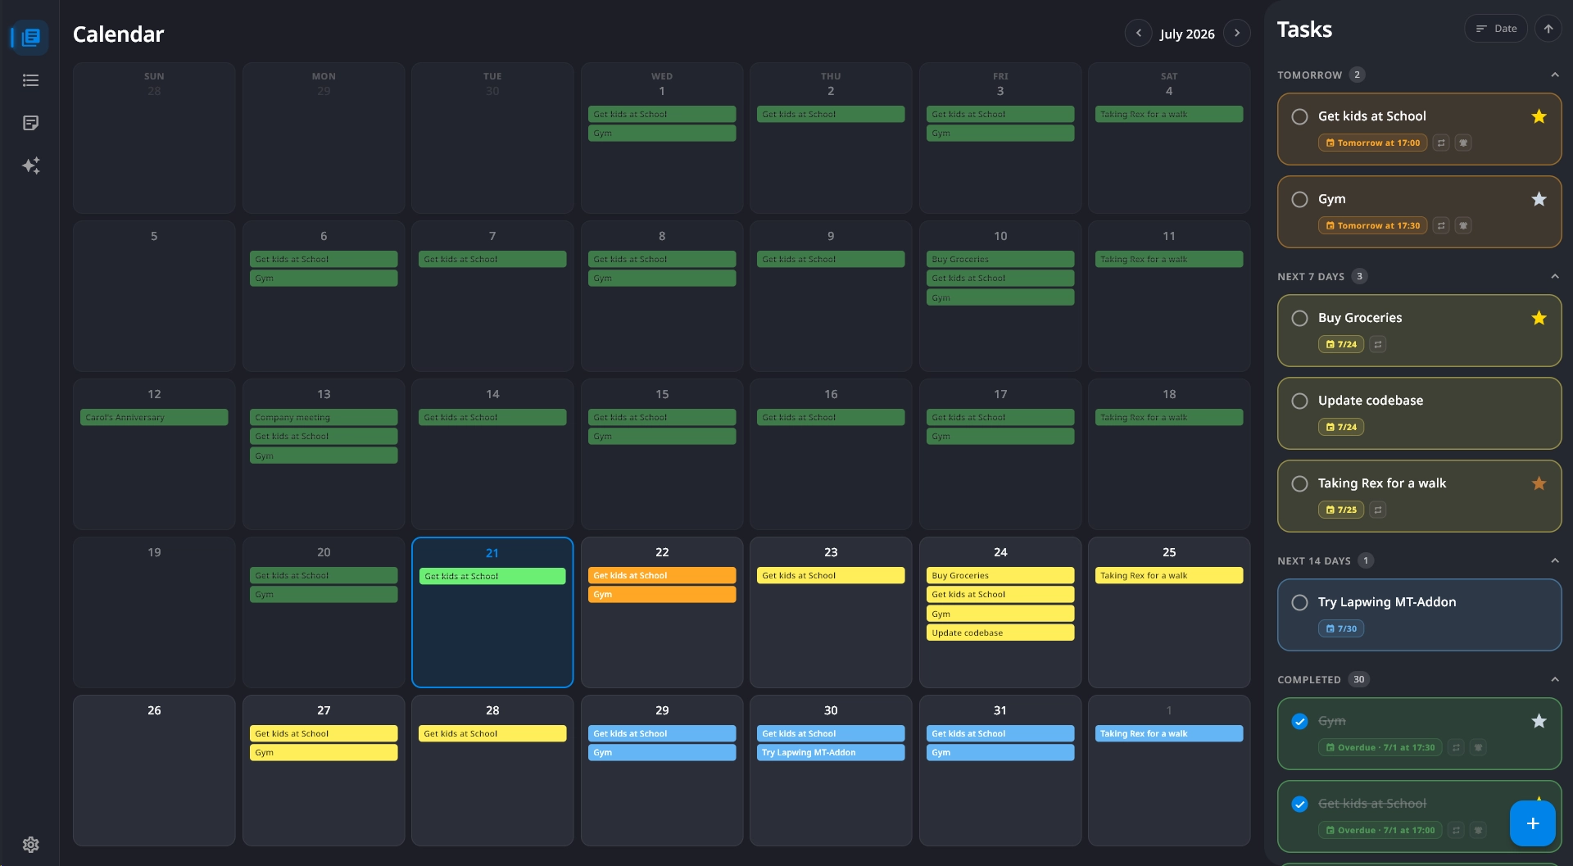The width and height of the screenshot is (1573, 866).
Task: Mark tomorrow's Get kids at School complete
Action: click(1299, 116)
